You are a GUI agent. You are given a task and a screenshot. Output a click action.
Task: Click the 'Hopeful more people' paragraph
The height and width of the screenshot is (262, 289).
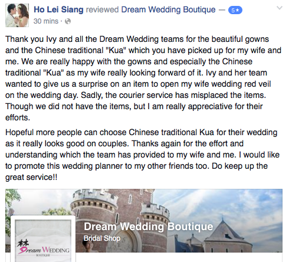point(142,155)
